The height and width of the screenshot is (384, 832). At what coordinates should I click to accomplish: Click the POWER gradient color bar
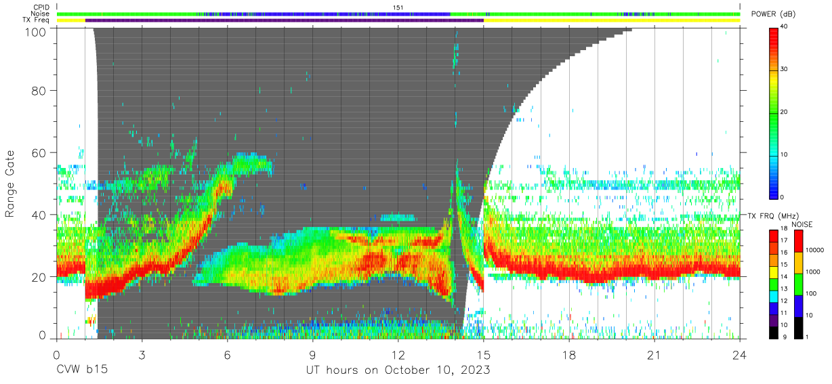[x=774, y=112]
